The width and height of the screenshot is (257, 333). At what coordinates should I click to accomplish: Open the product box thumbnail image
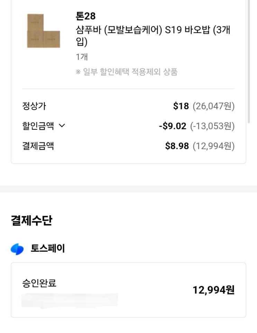tap(43, 31)
